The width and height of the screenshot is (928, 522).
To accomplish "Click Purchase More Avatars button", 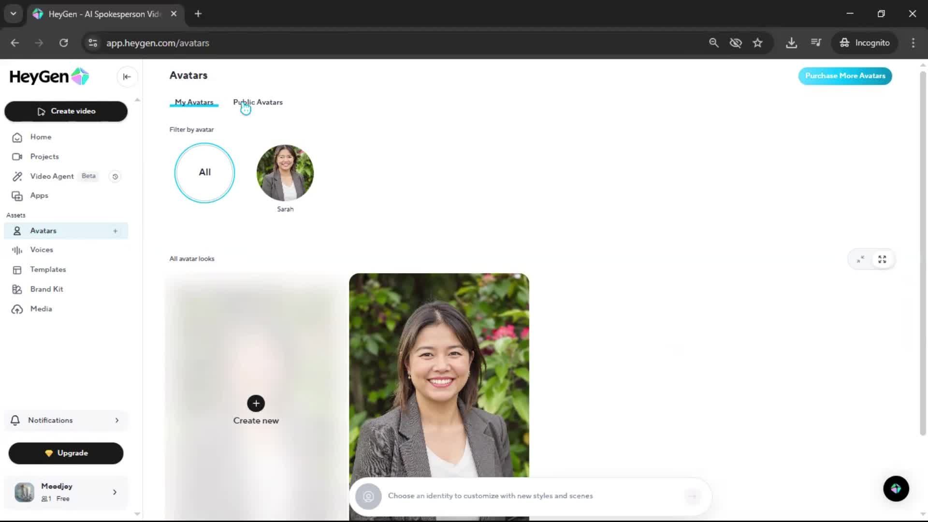I will click(845, 76).
